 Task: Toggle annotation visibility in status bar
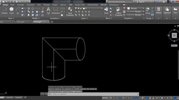point(147,98)
